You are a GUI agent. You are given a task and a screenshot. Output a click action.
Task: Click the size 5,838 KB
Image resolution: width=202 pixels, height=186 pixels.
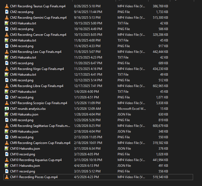pyautogui.click(x=162, y=103)
